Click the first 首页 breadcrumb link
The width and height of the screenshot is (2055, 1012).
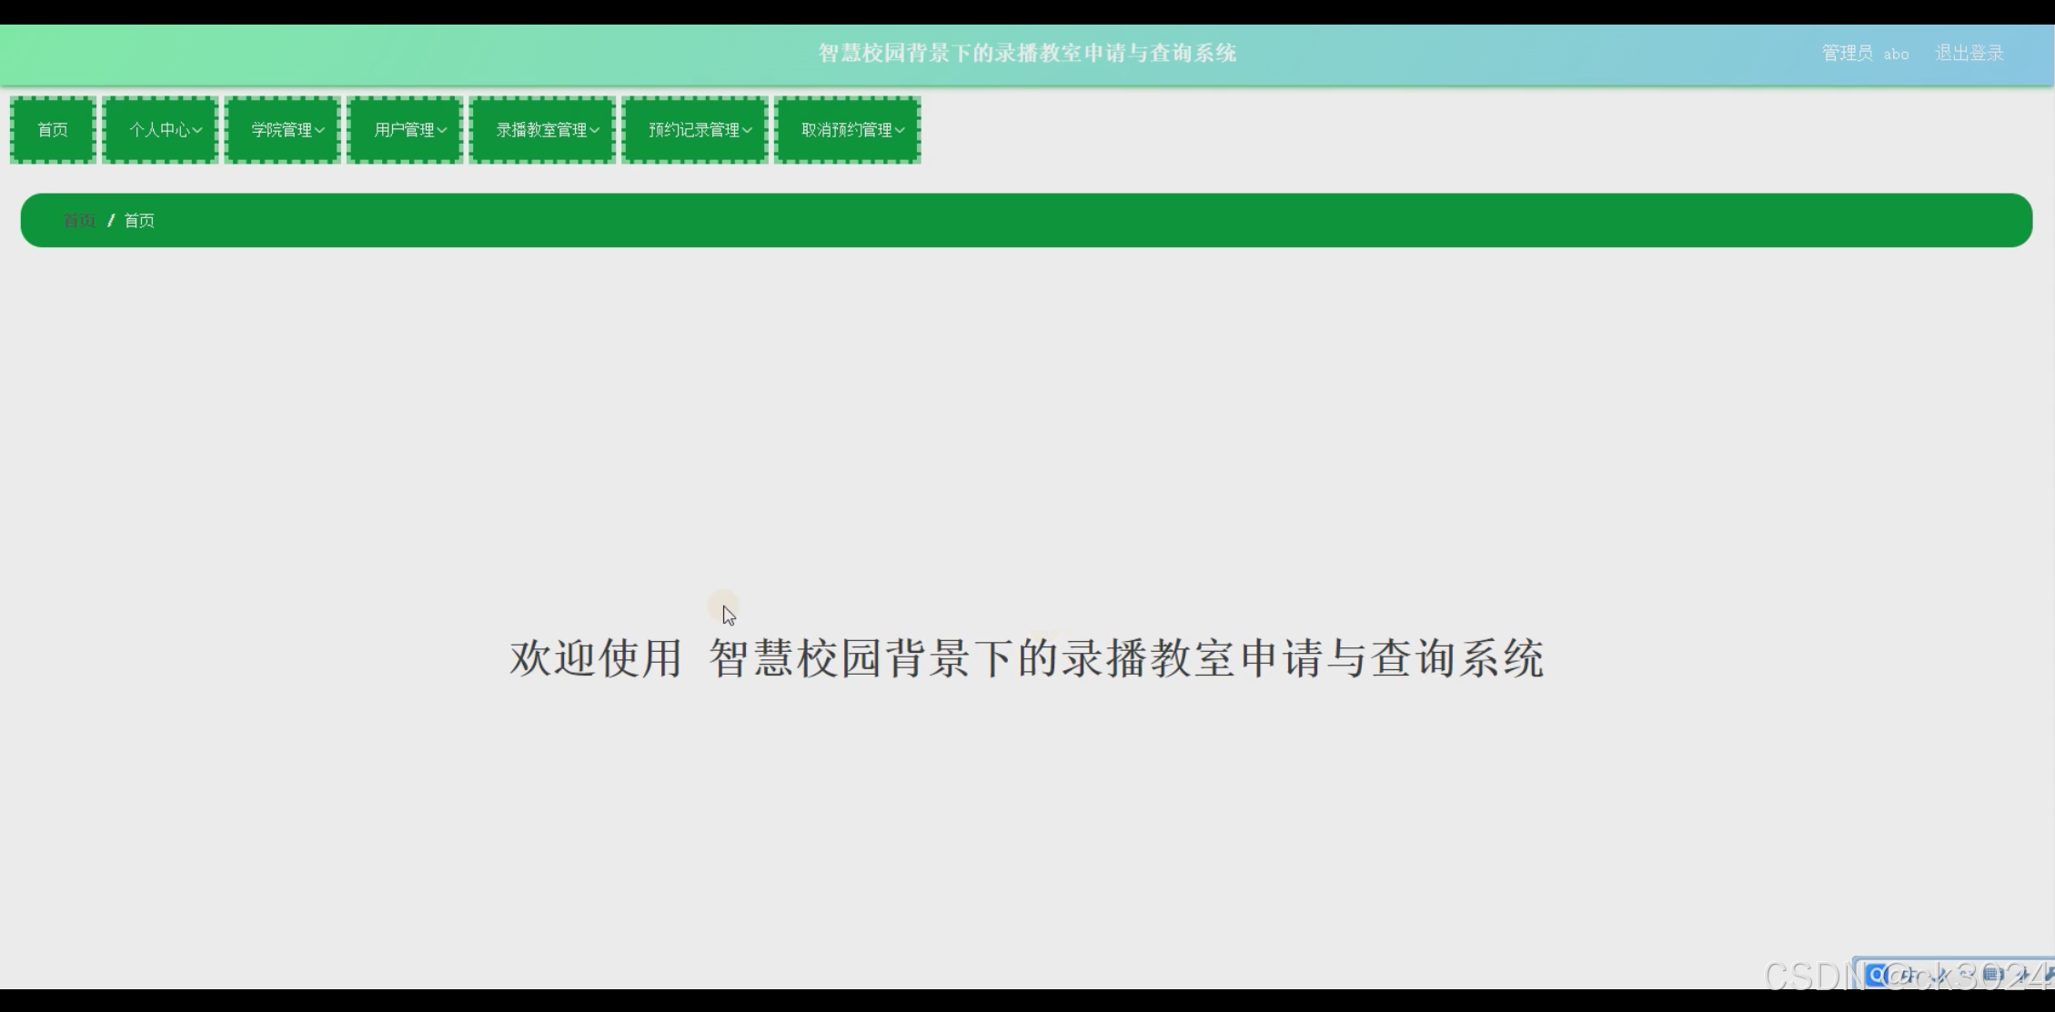(x=79, y=220)
